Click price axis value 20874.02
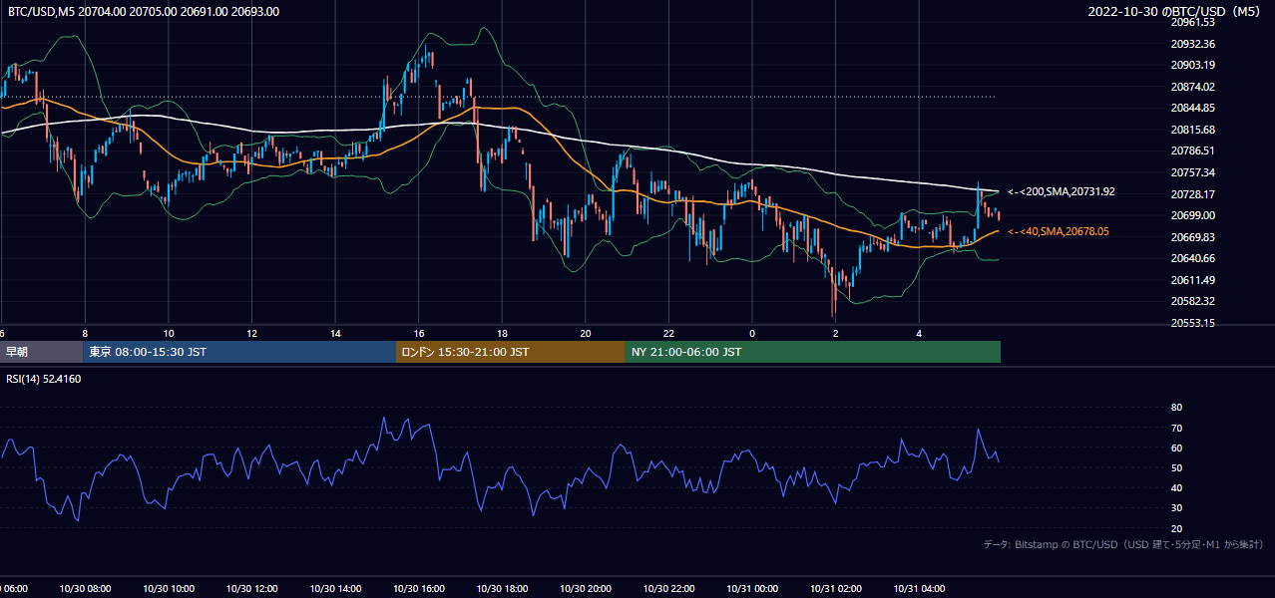1275x598 pixels. 1192,87
